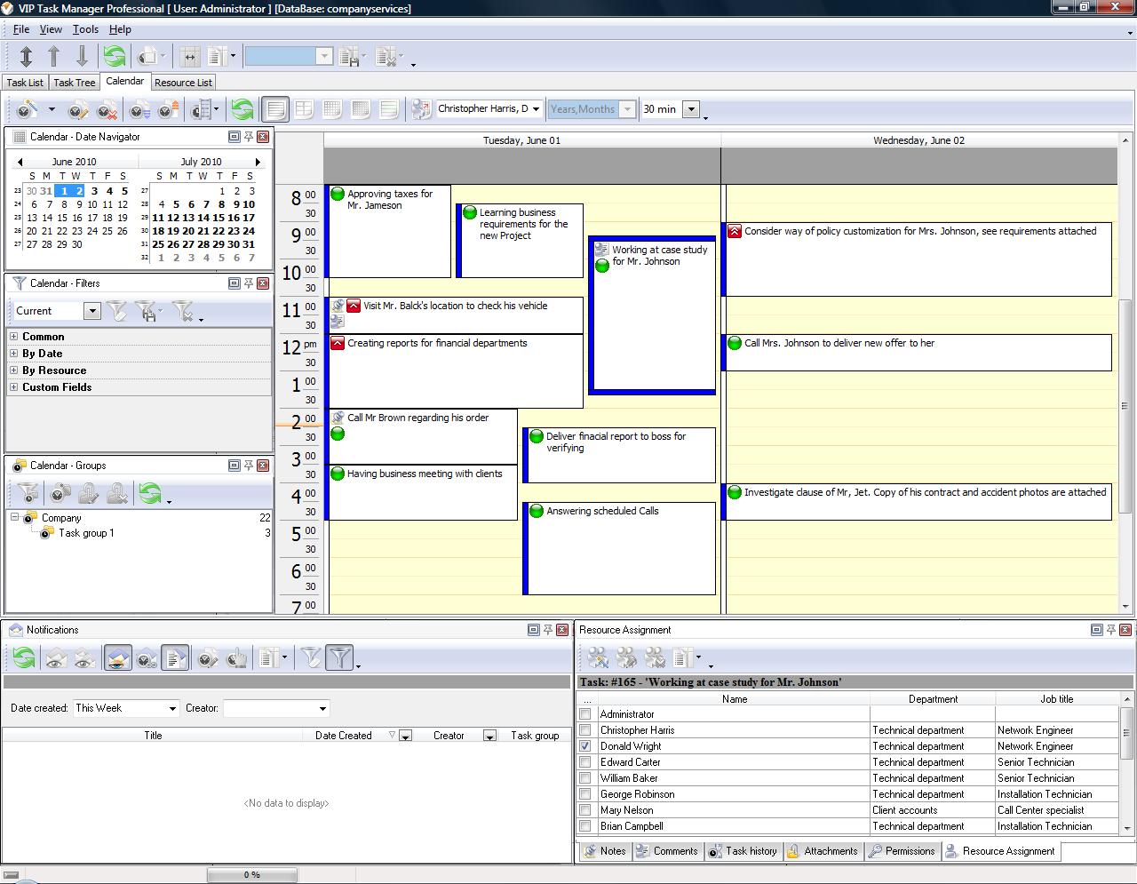Click the green refresh icon in the main toolbar

115,57
